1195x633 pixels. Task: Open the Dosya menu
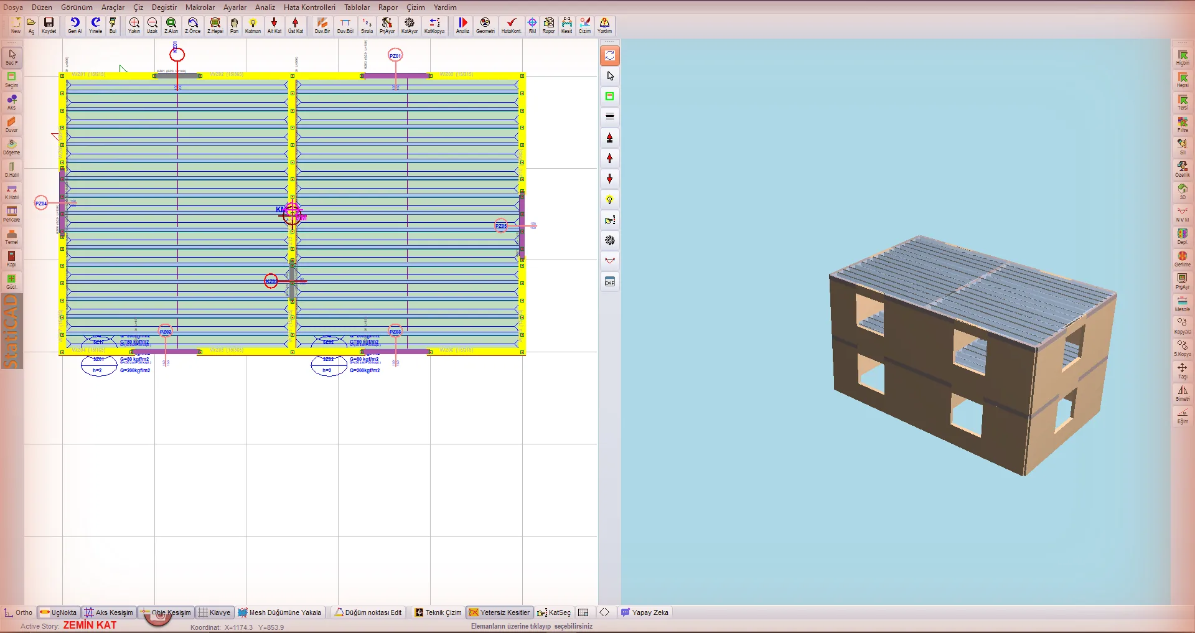tap(13, 7)
